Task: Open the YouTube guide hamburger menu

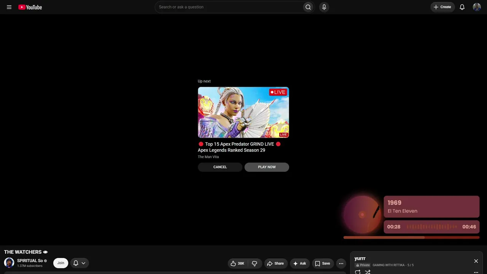Action: point(9,7)
